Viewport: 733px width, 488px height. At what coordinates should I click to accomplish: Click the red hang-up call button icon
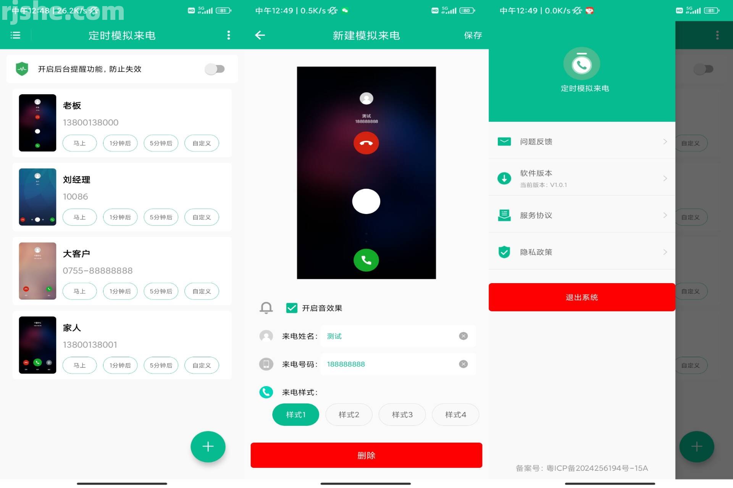[x=366, y=143]
